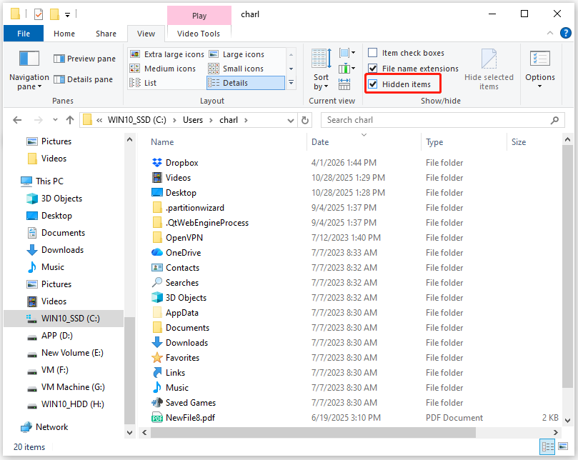Select the View ribbon tab
578x460 pixels.
[146, 34]
